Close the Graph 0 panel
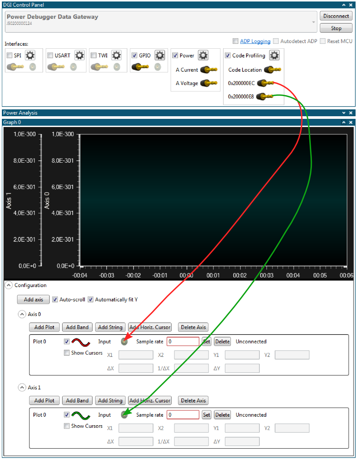 pyautogui.click(x=351, y=122)
